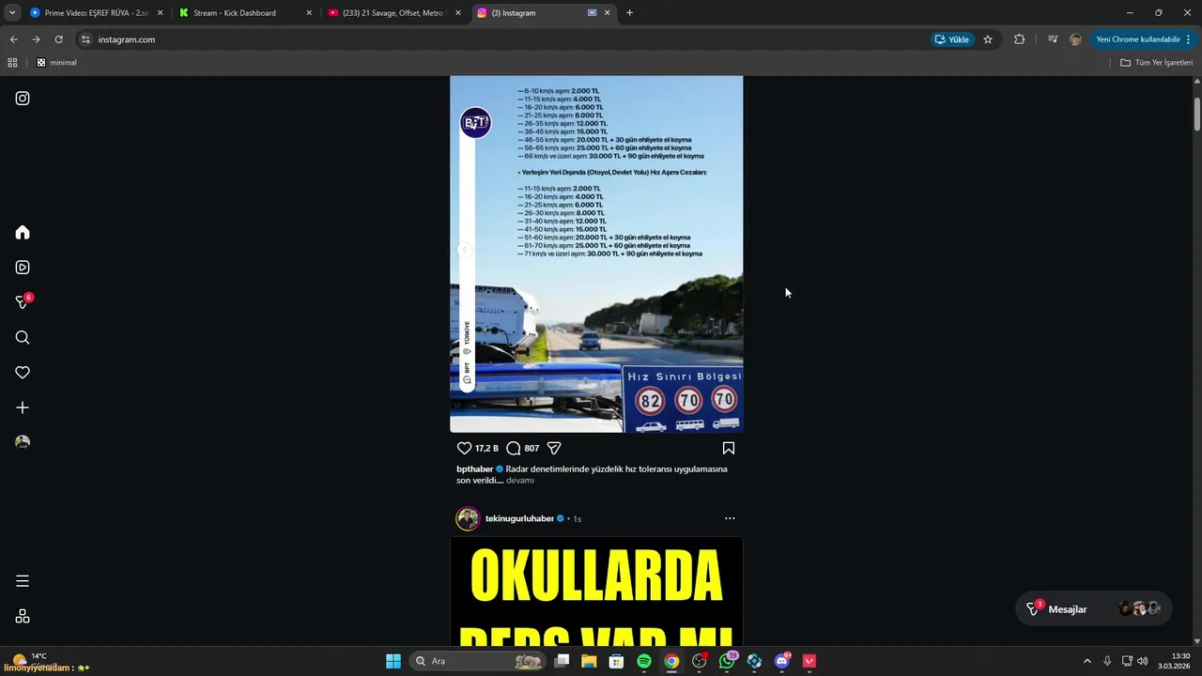Open the 14°C weather widget

coord(28,660)
